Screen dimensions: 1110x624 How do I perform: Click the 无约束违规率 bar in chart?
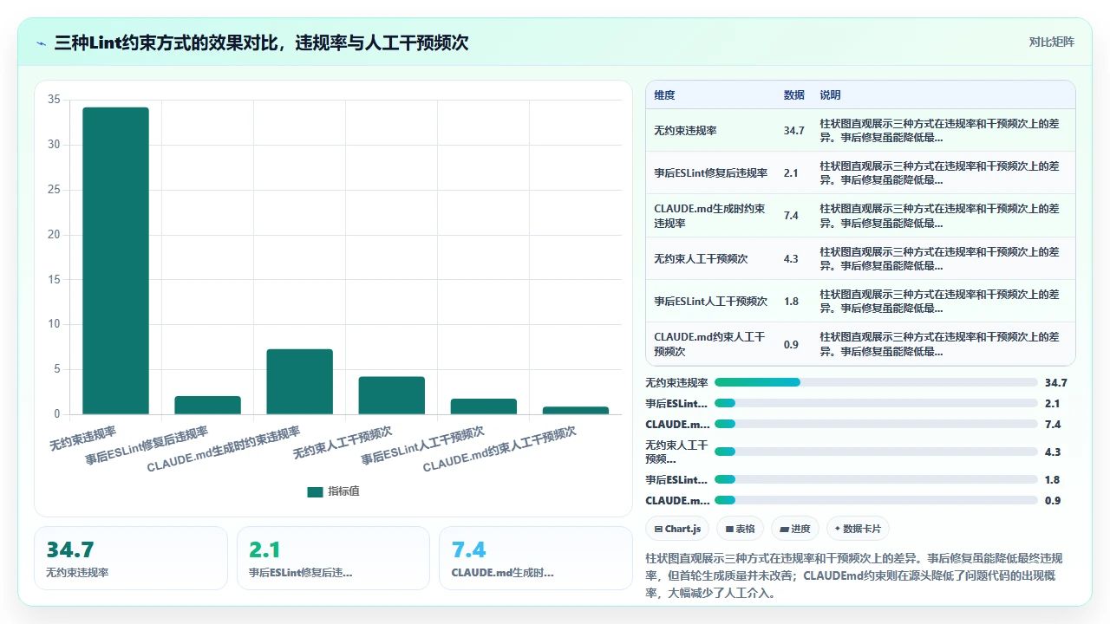point(115,261)
